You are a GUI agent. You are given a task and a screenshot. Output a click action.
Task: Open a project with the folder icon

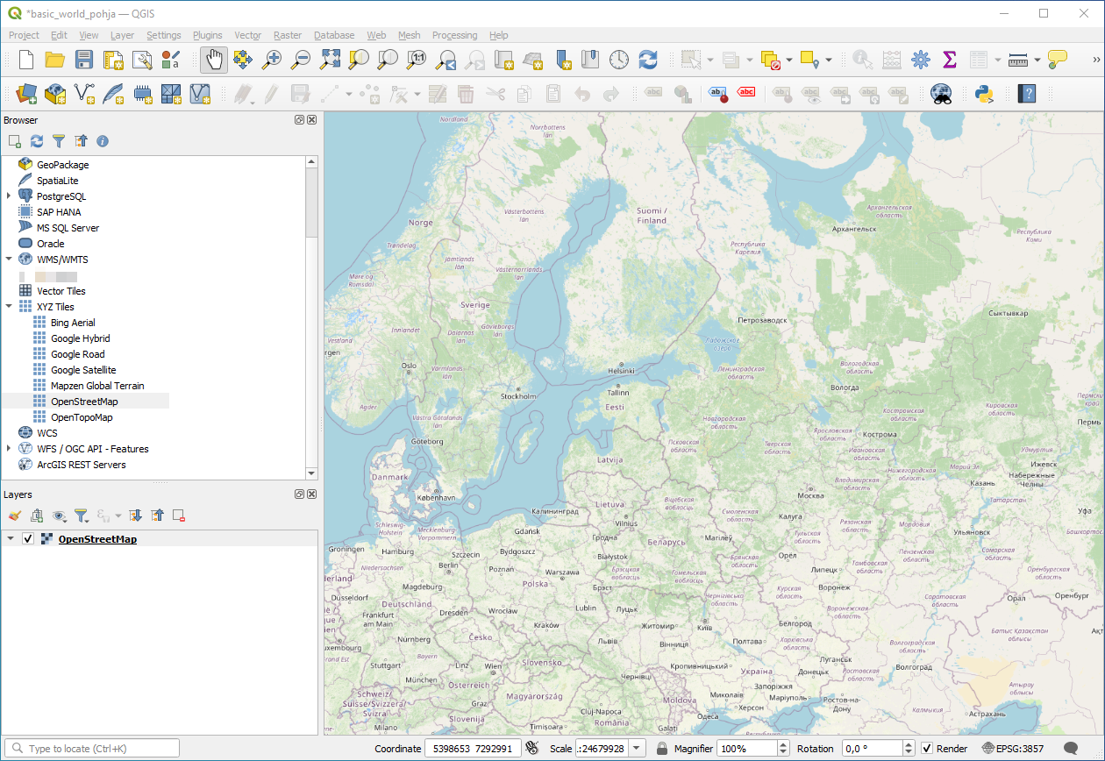(55, 60)
